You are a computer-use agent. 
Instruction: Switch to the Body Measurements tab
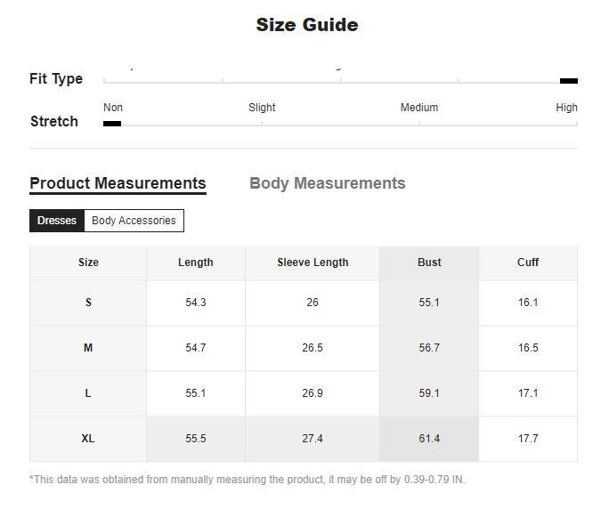327,183
